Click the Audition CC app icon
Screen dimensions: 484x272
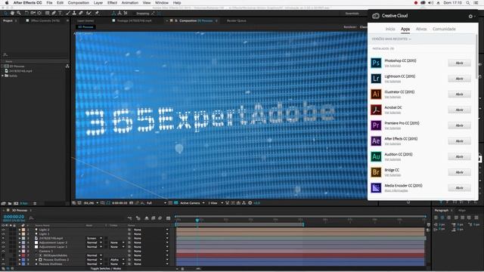(376, 156)
